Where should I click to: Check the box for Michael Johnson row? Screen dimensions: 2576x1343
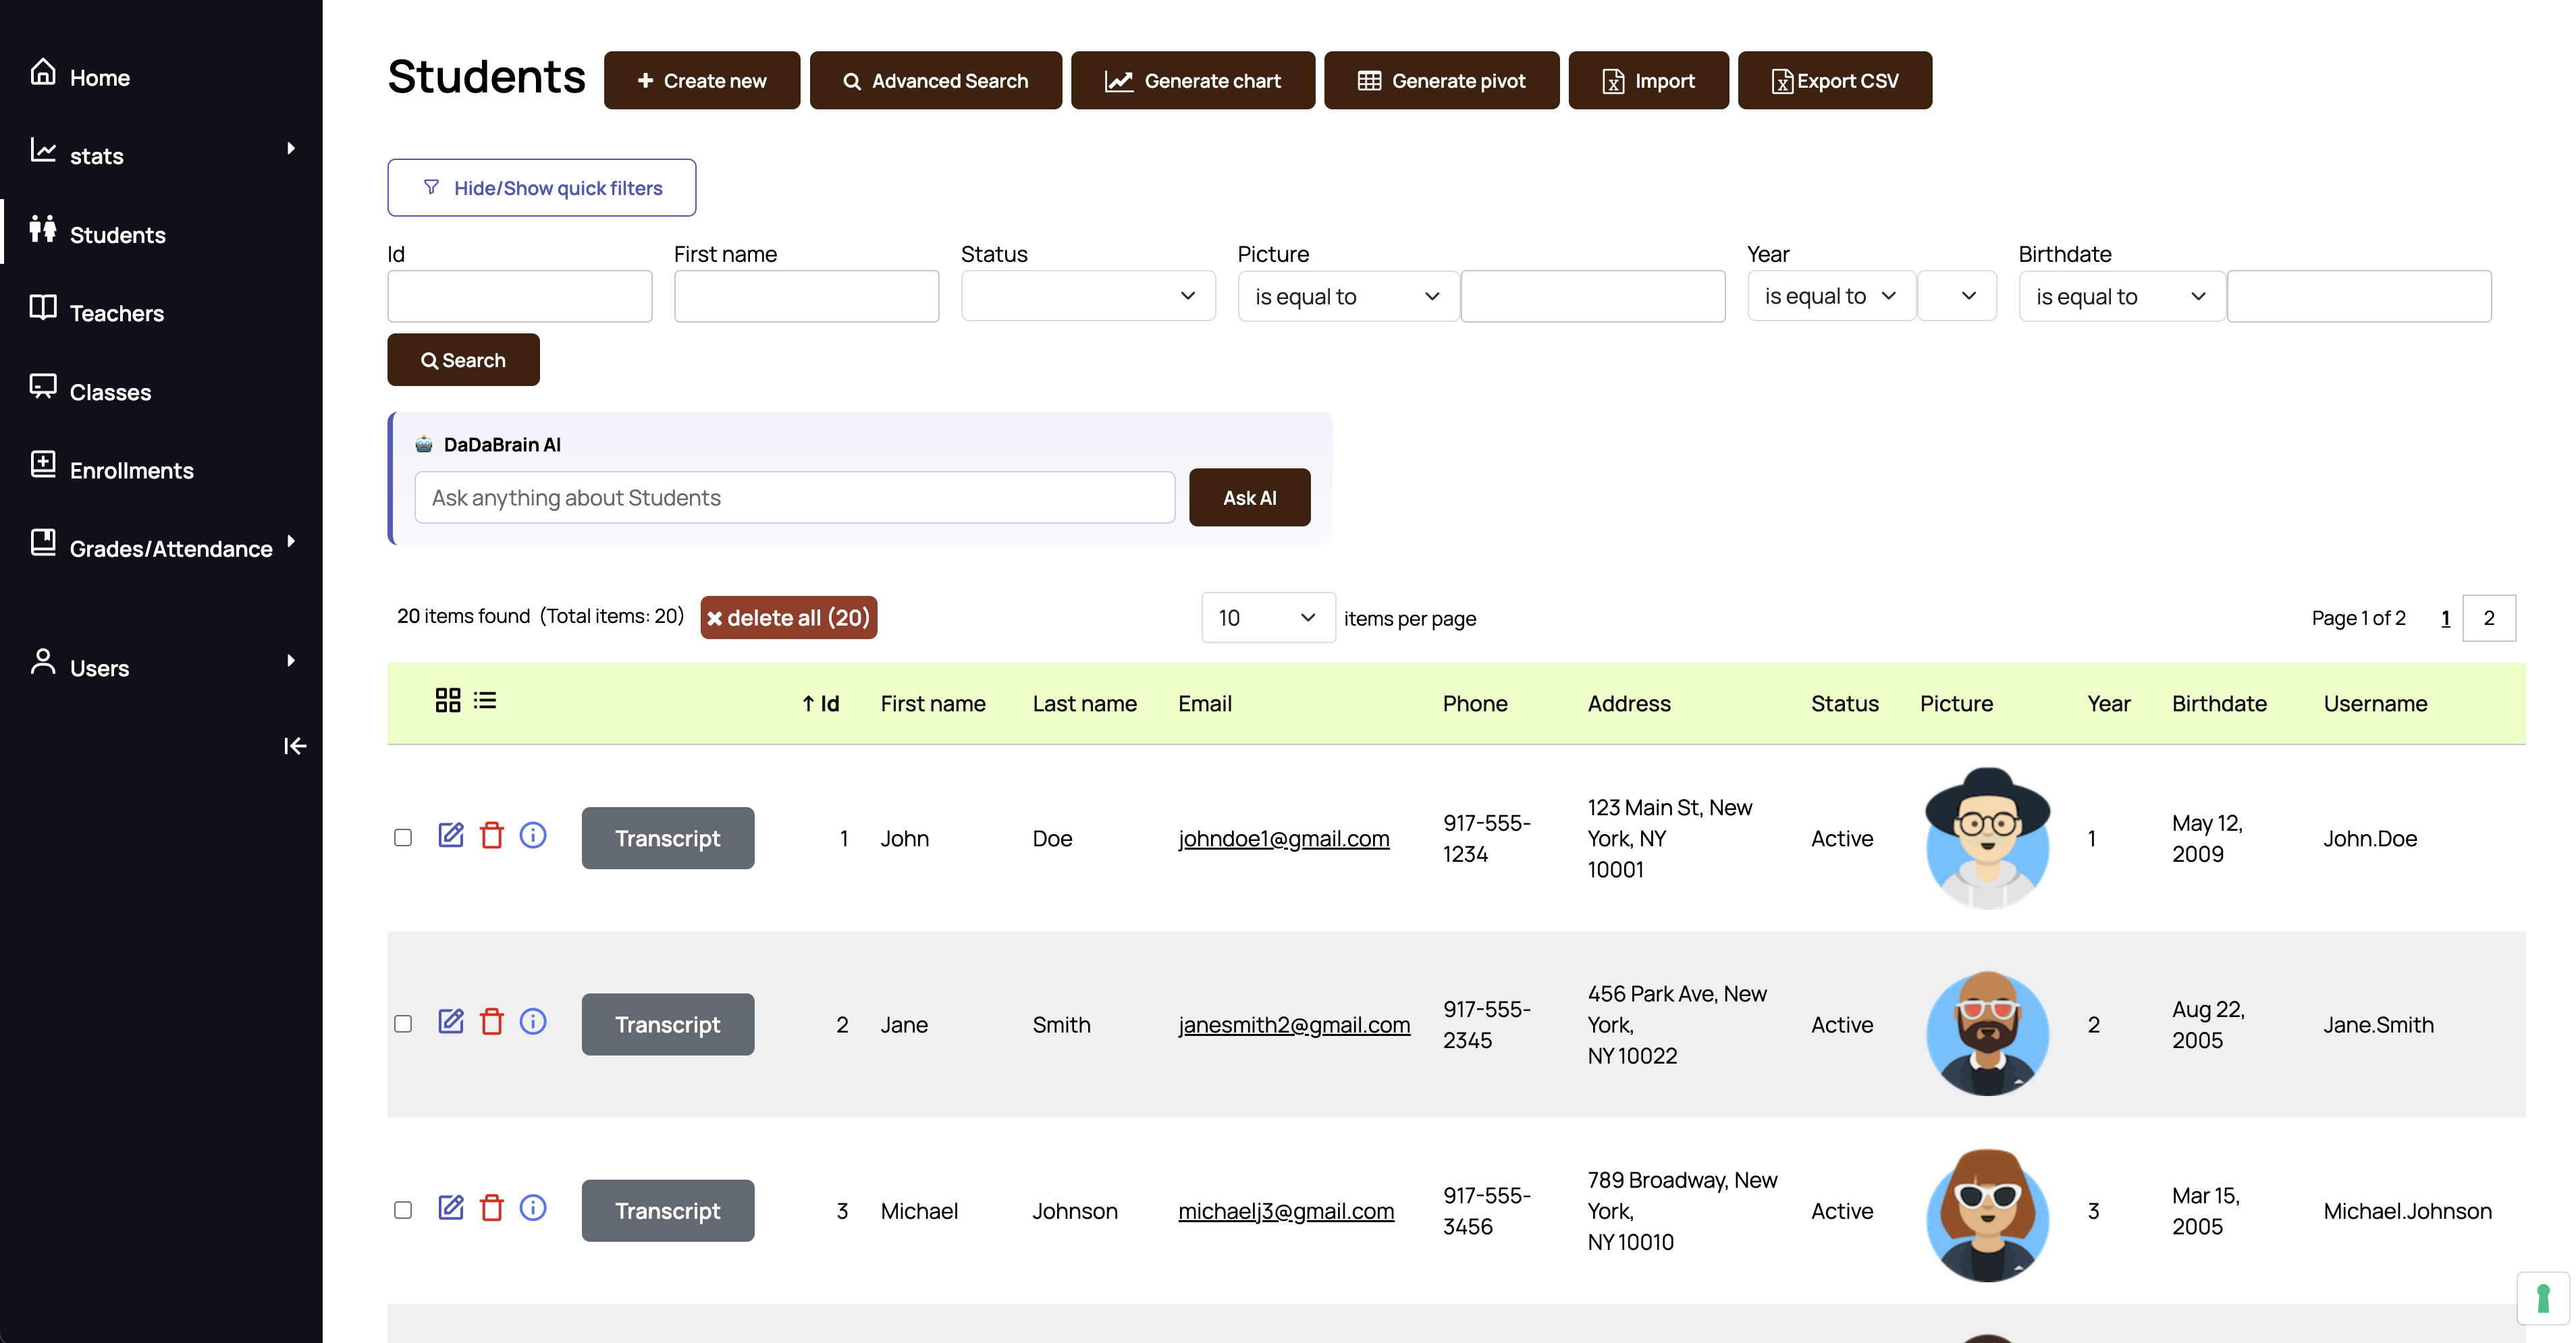403,1210
